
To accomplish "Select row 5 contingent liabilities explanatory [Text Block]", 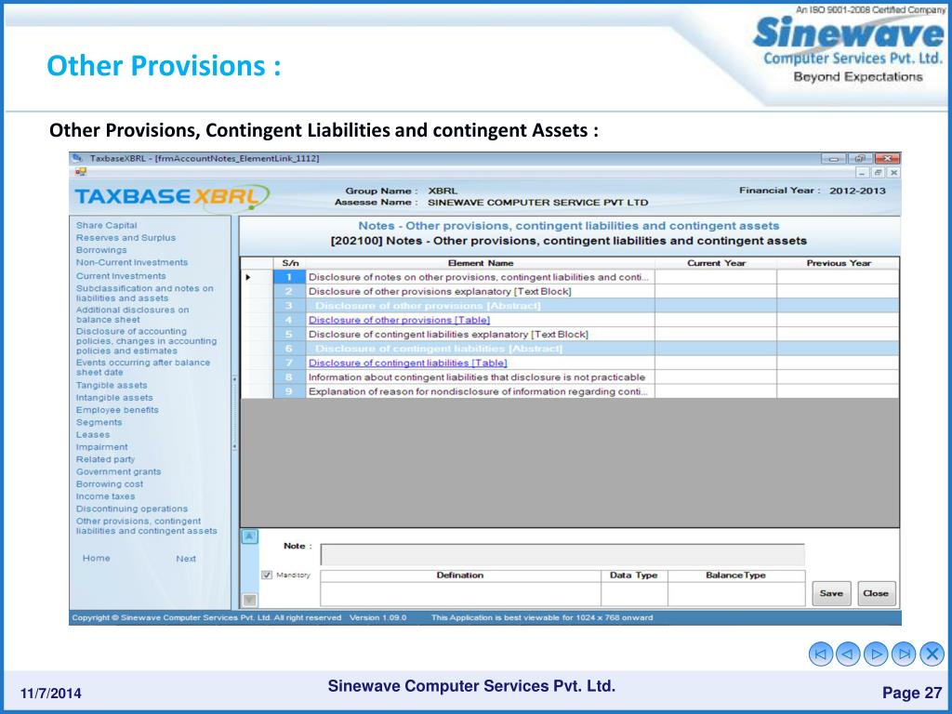I will 480,335.
